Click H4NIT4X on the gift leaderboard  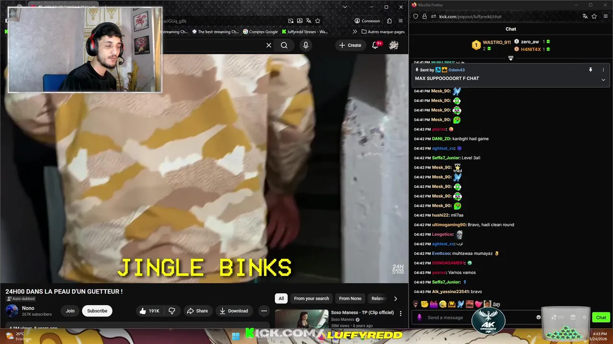530,49
